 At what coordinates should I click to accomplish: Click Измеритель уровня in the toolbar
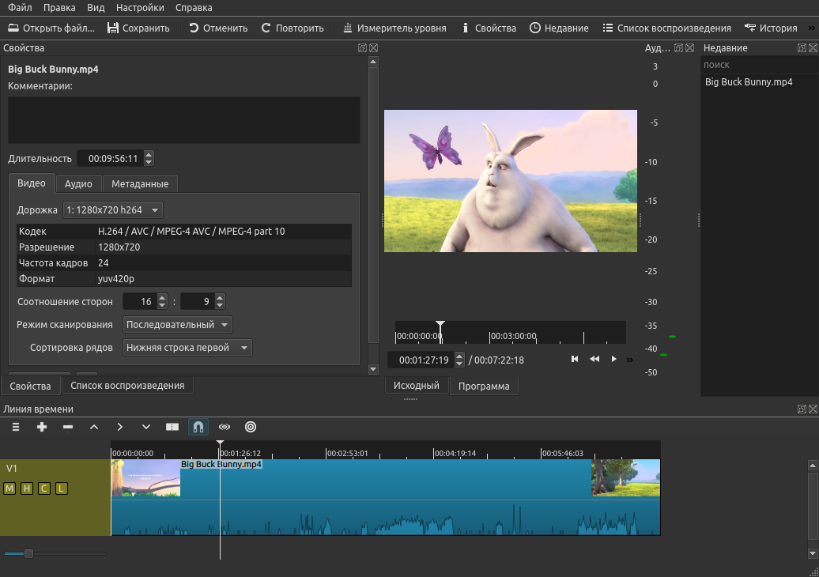coord(394,28)
